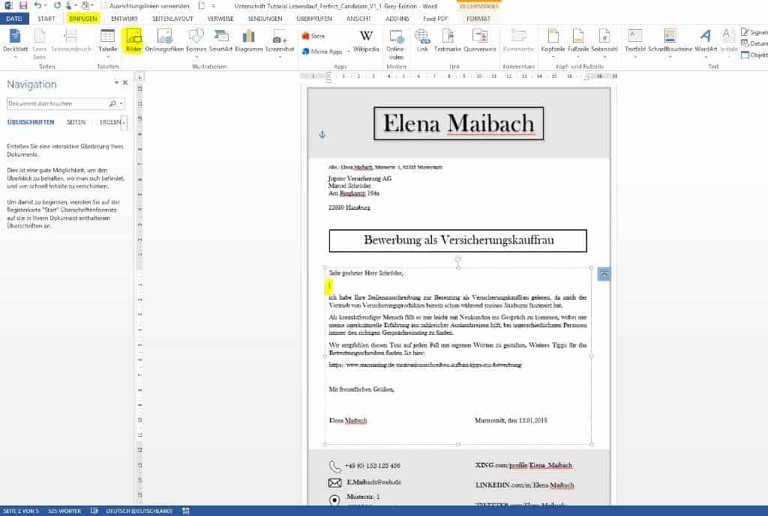Open the Foxit PDF tab
Screen dimensions: 768x516
pos(436,19)
